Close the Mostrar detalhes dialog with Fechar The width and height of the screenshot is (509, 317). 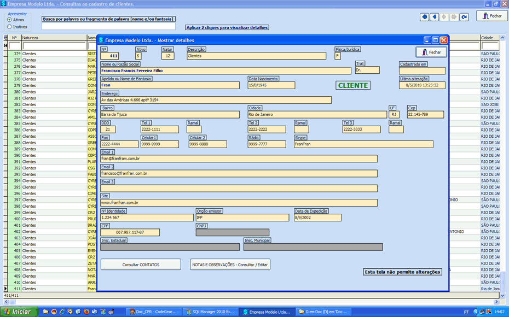[431, 52]
